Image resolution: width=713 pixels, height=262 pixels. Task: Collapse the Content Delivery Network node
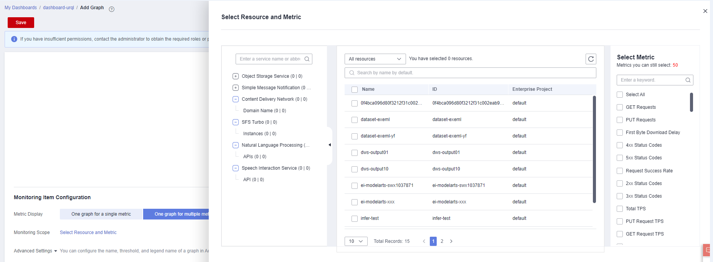pos(236,99)
